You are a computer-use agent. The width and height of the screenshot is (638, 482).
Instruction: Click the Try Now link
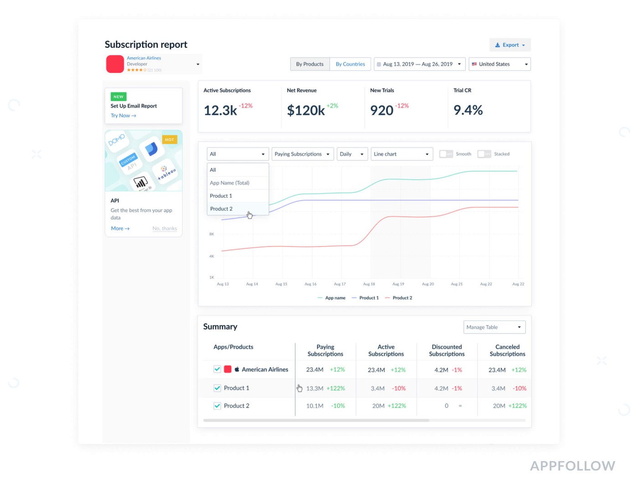pos(123,116)
